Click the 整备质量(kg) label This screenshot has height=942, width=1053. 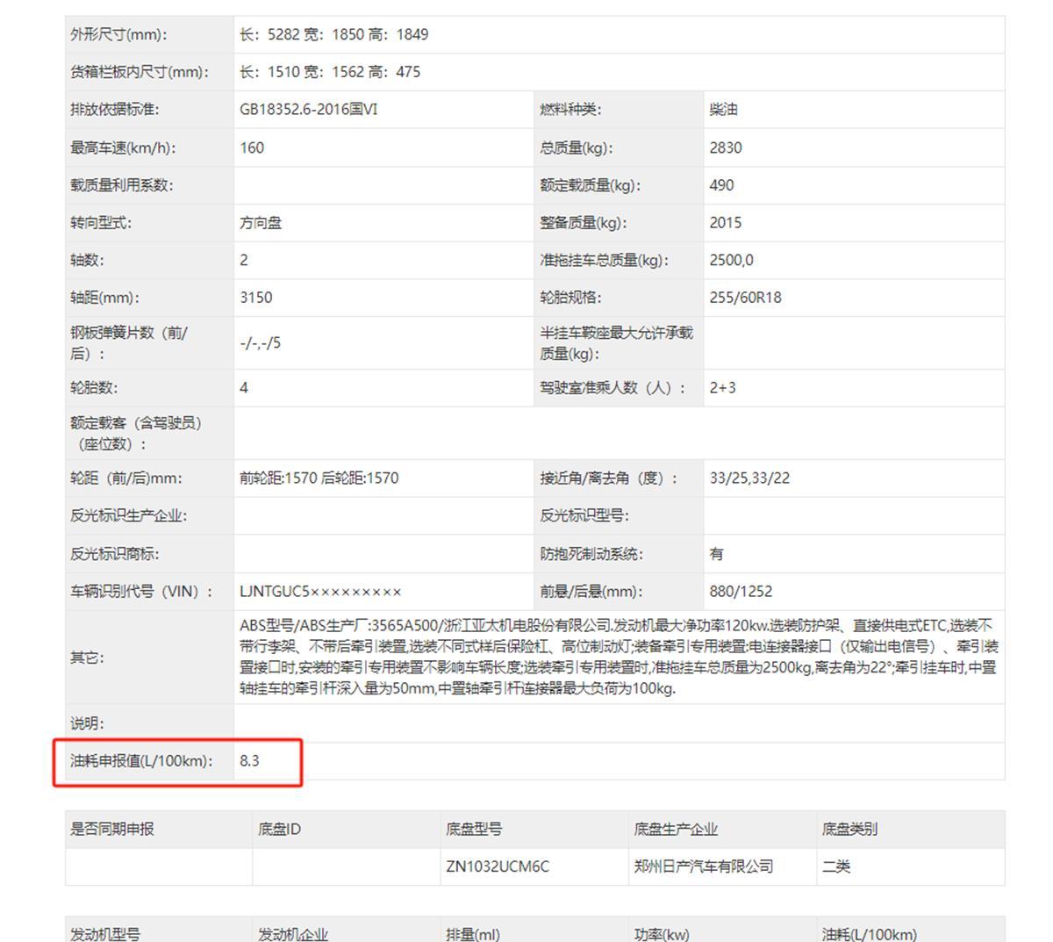click(583, 223)
